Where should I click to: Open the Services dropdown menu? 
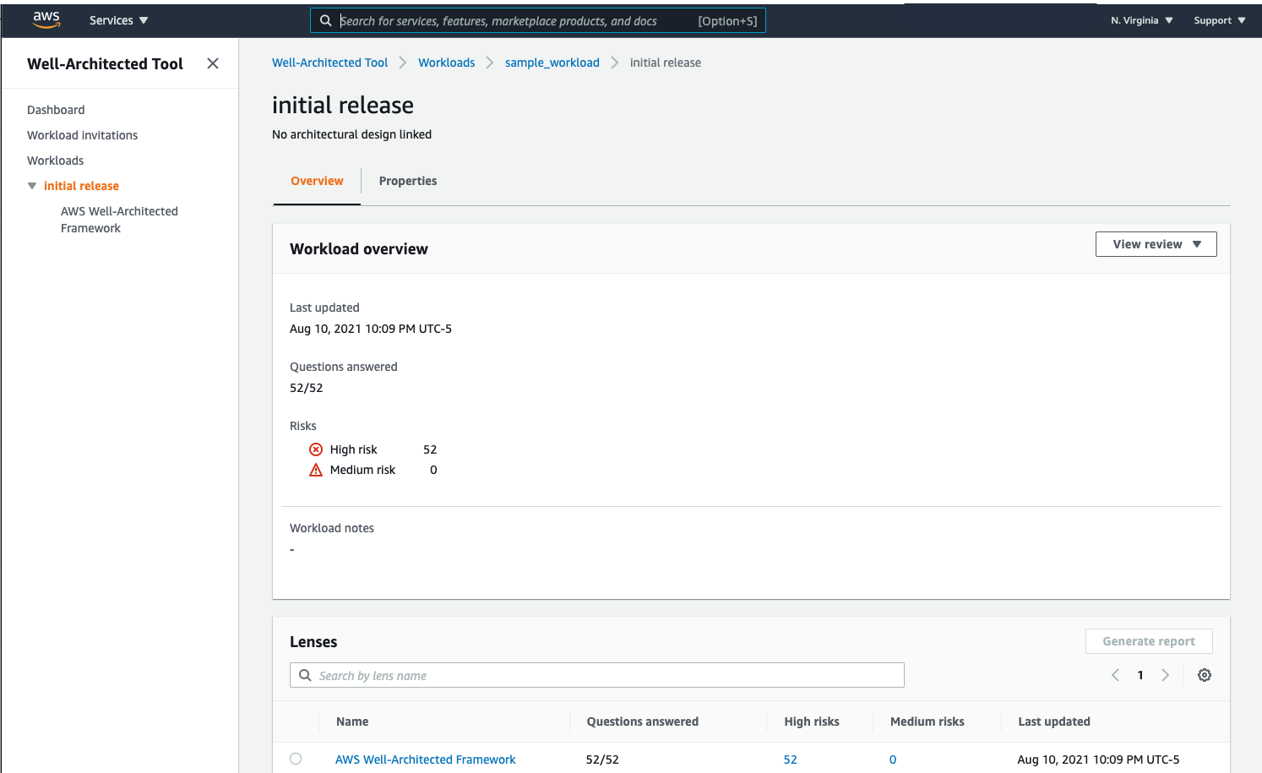point(118,20)
